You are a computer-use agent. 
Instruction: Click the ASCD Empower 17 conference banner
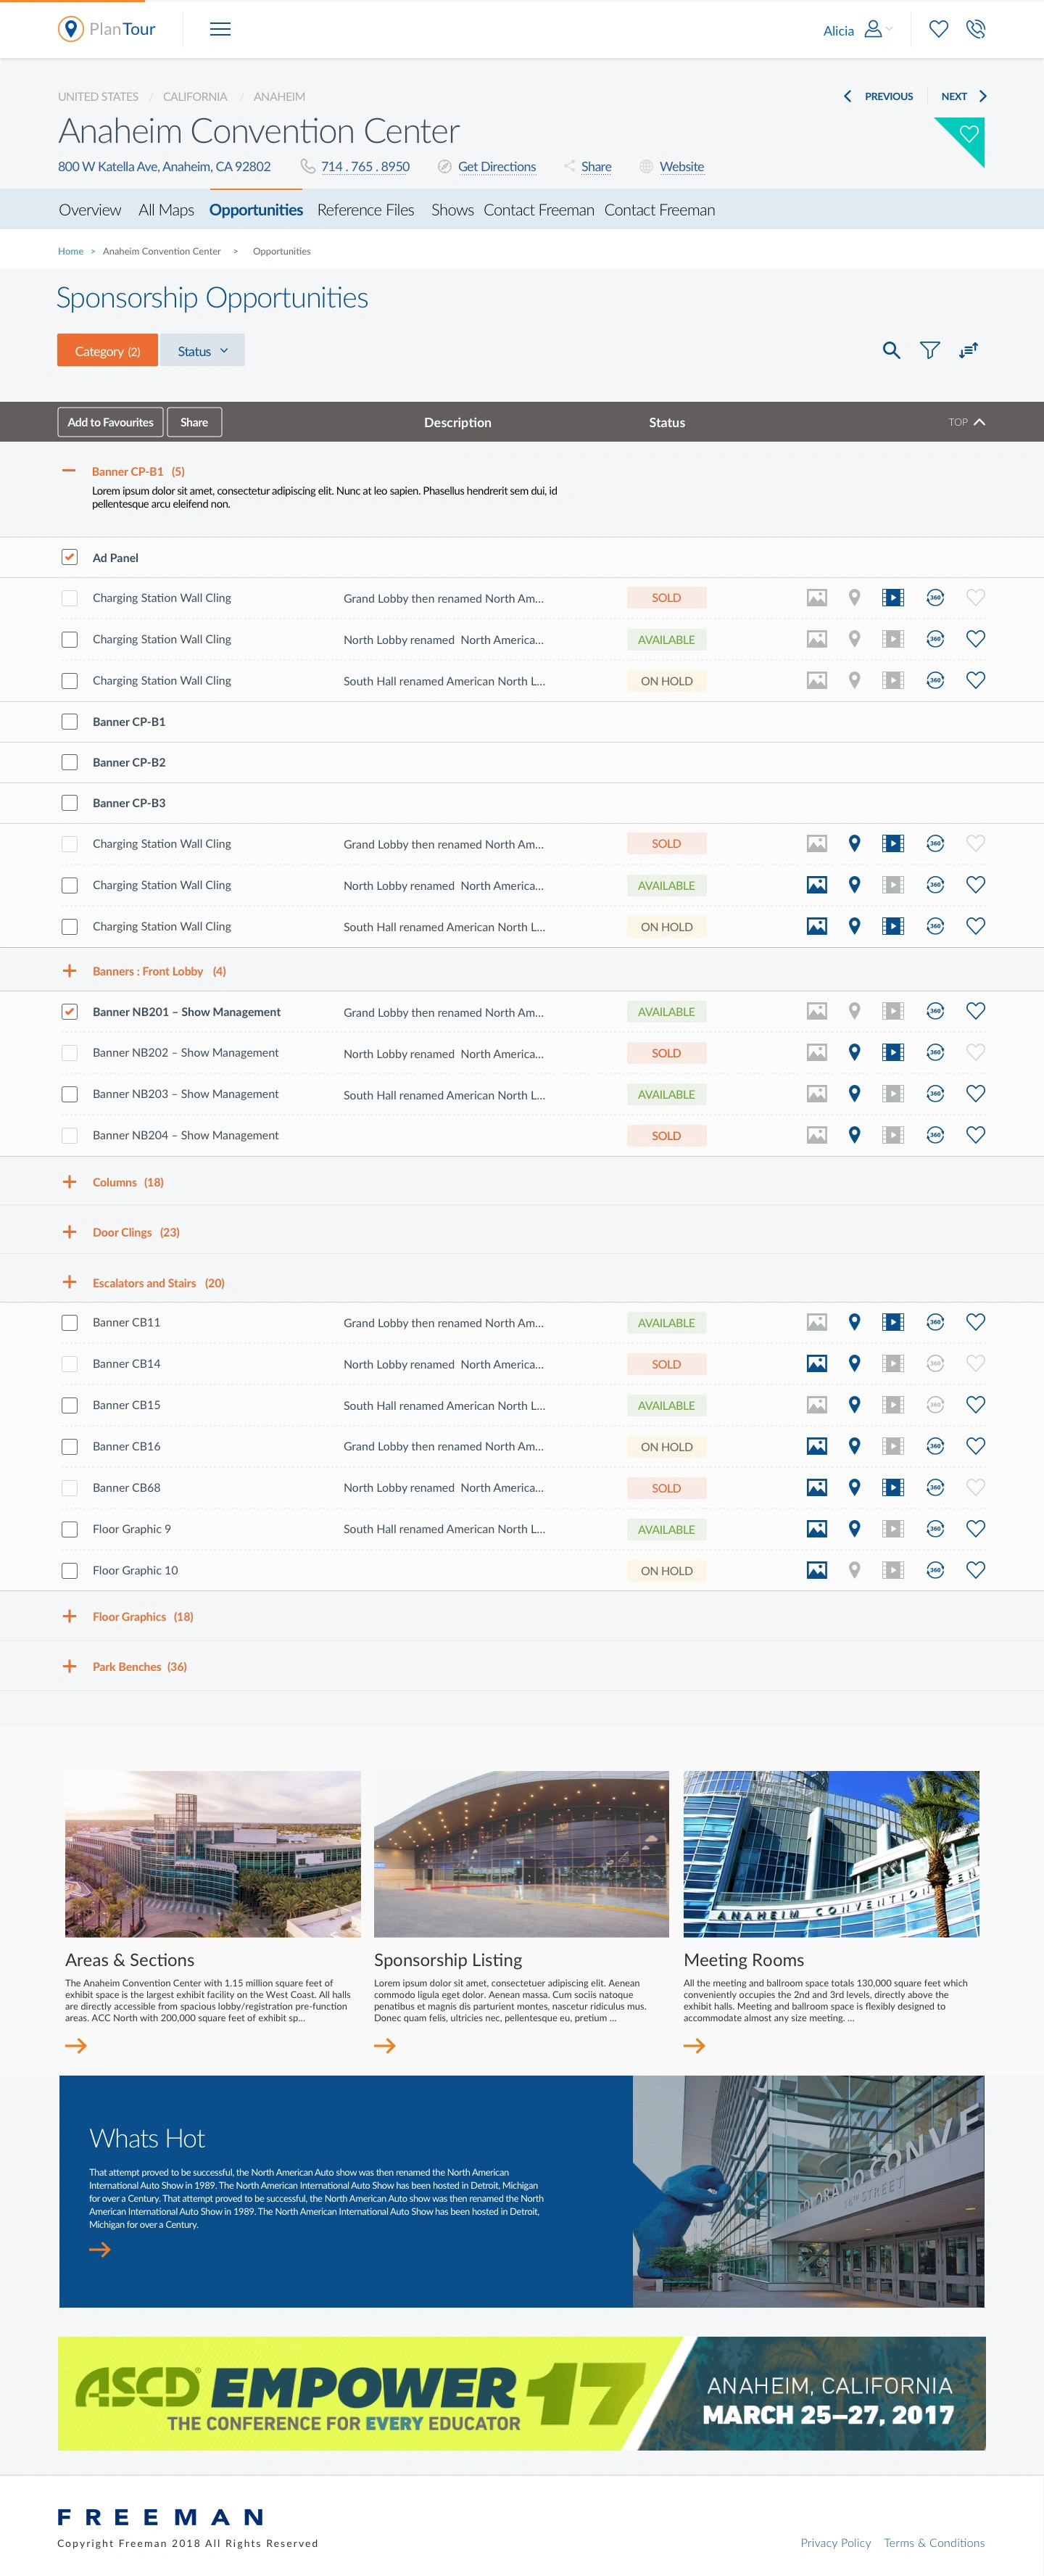click(522, 2392)
